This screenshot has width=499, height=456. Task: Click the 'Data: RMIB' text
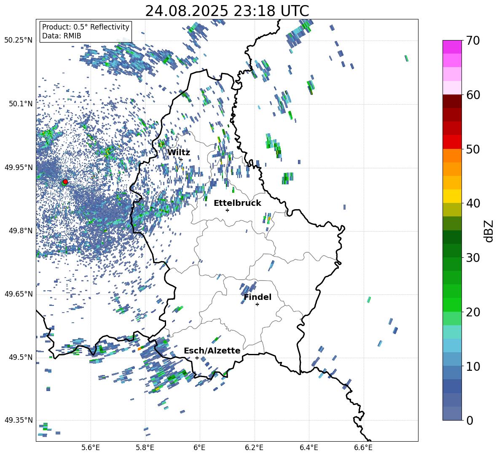pos(62,36)
